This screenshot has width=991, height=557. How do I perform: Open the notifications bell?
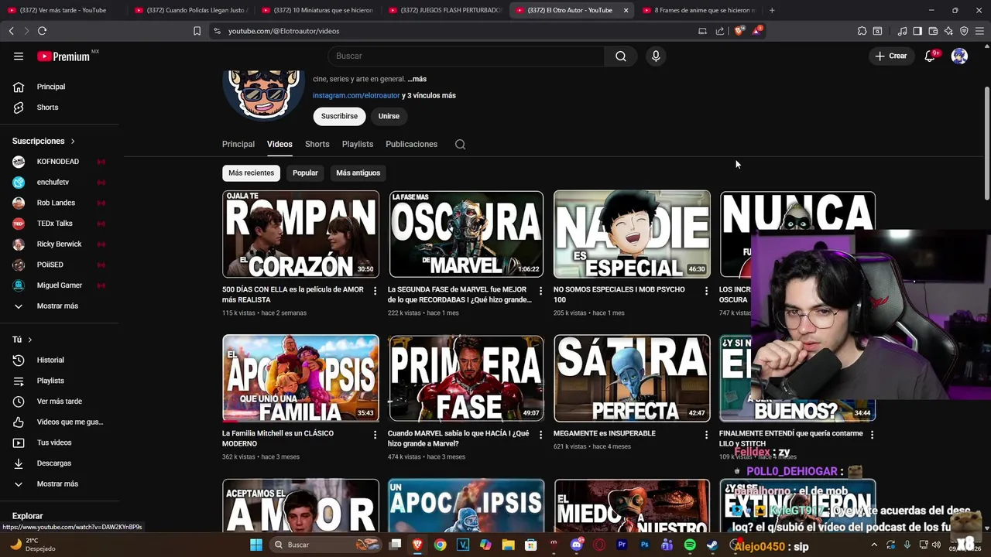(931, 56)
